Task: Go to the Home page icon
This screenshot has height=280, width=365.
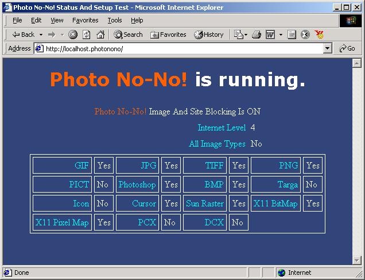Action: pyautogui.click(x=100, y=34)
